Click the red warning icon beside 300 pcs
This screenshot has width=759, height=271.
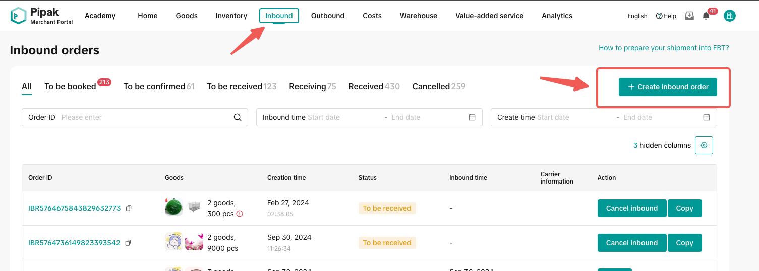pos(240,214)
